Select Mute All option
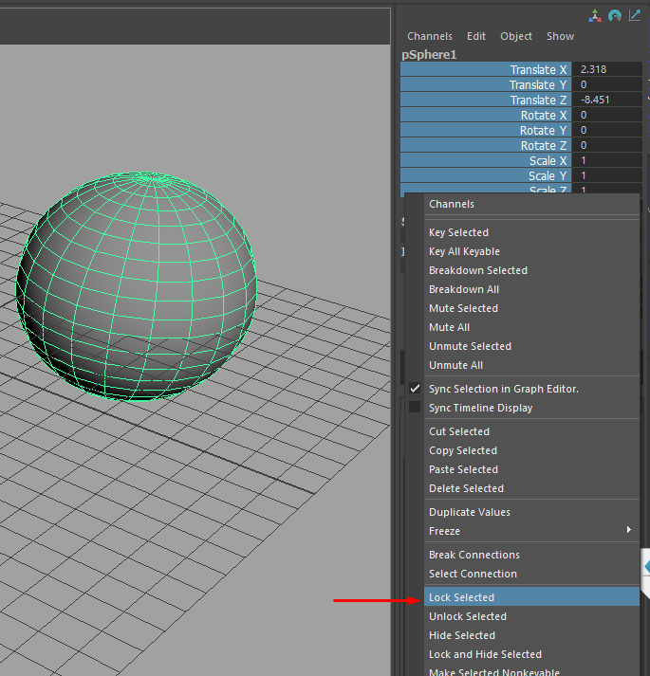Viewport: 650px width, 676px height. click(449, 327)
